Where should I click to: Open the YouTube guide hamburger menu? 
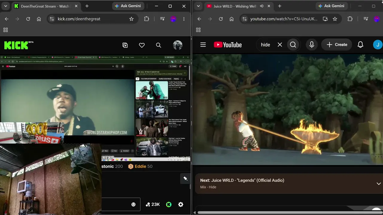203,45
